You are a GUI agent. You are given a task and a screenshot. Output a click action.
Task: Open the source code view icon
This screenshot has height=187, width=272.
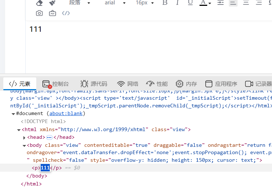pos(66,13)
